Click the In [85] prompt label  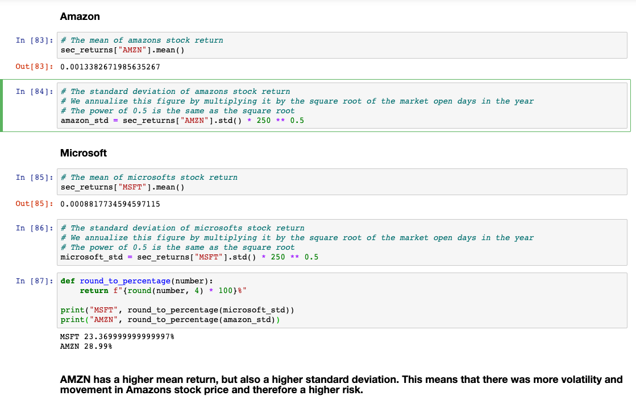(x=34, y=178)
